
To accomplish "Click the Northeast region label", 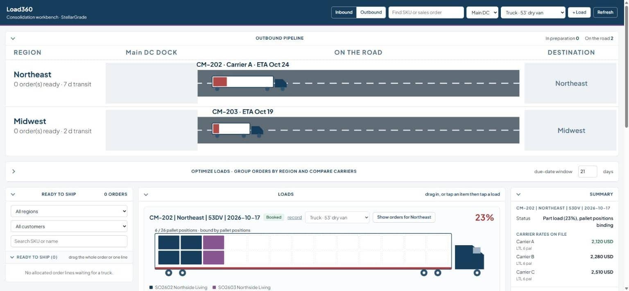I will pos(32,74).
